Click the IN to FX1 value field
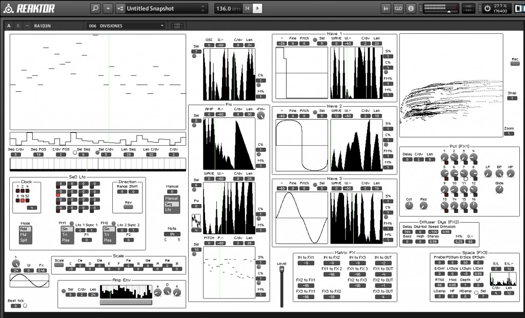 point(306,263)
